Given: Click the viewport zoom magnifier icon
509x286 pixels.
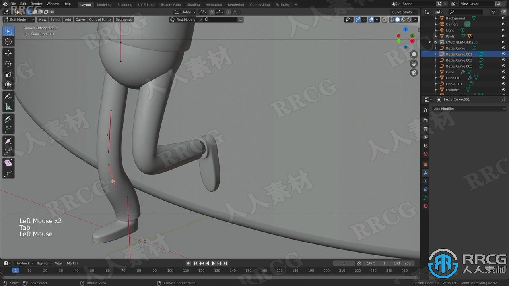Looking at the screenshot, I should pos(414,54).
